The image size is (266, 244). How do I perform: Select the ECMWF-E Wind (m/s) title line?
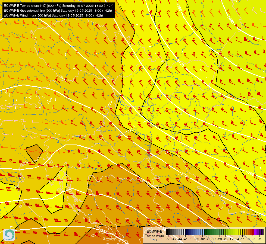(53, 15)
